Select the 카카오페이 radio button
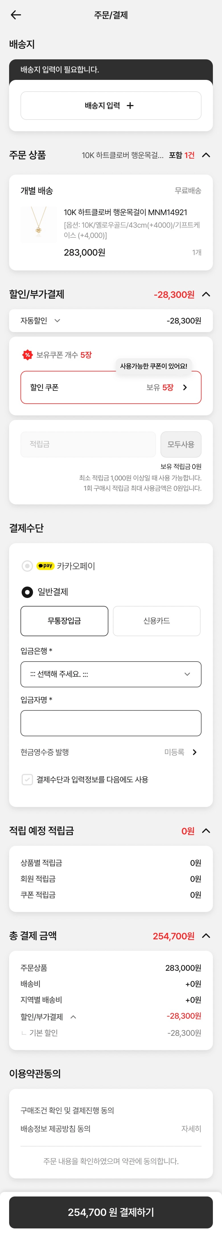 coord(27,566)
